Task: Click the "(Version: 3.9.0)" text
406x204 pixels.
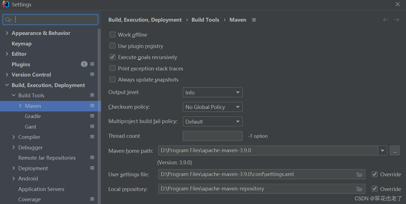Action: 175,162
